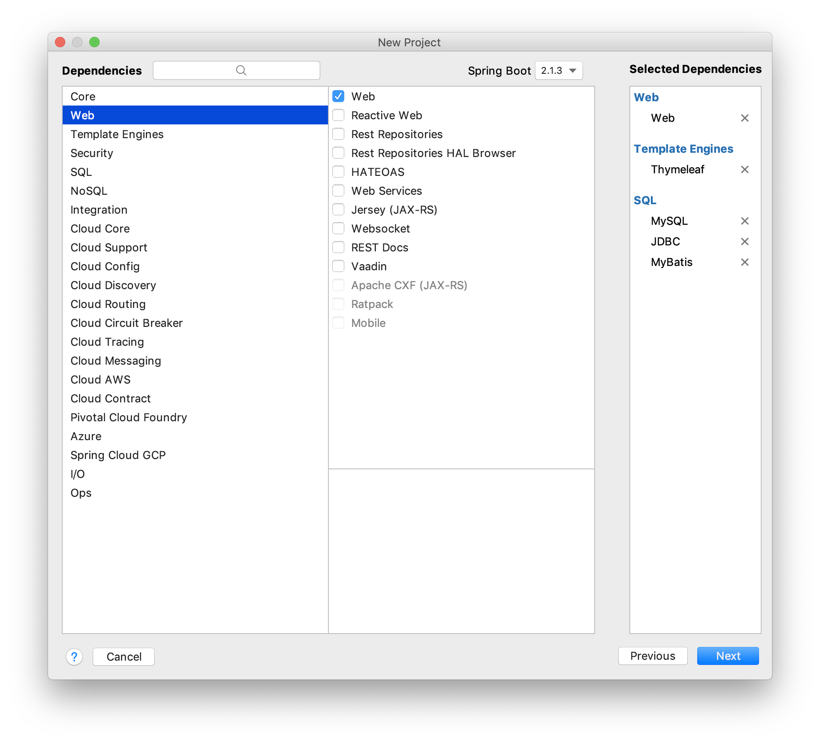Select the Cloud Support category

point(195,248)
